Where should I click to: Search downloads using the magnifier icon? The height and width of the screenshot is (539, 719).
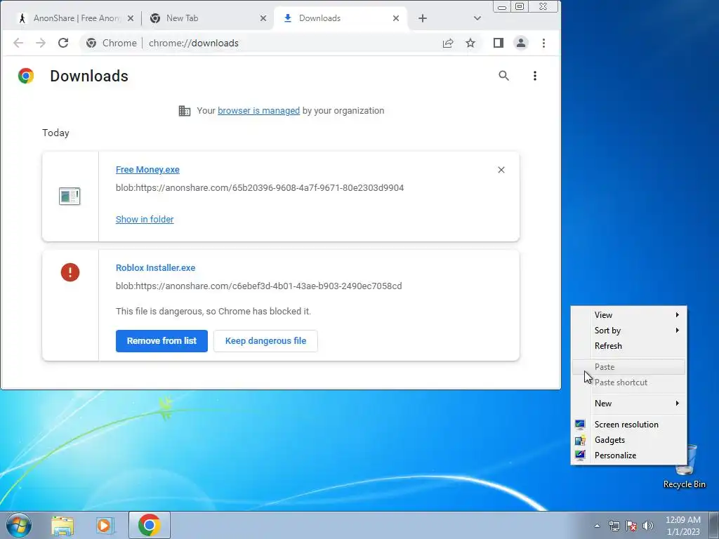tap(504, 76)
